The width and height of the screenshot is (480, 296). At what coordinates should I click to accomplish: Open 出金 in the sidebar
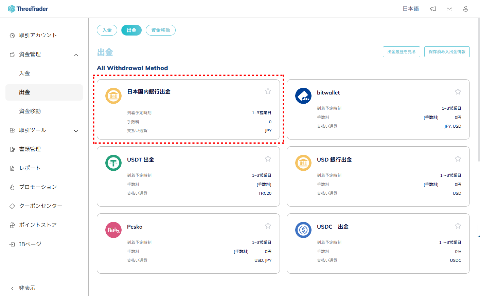(44, 92)
